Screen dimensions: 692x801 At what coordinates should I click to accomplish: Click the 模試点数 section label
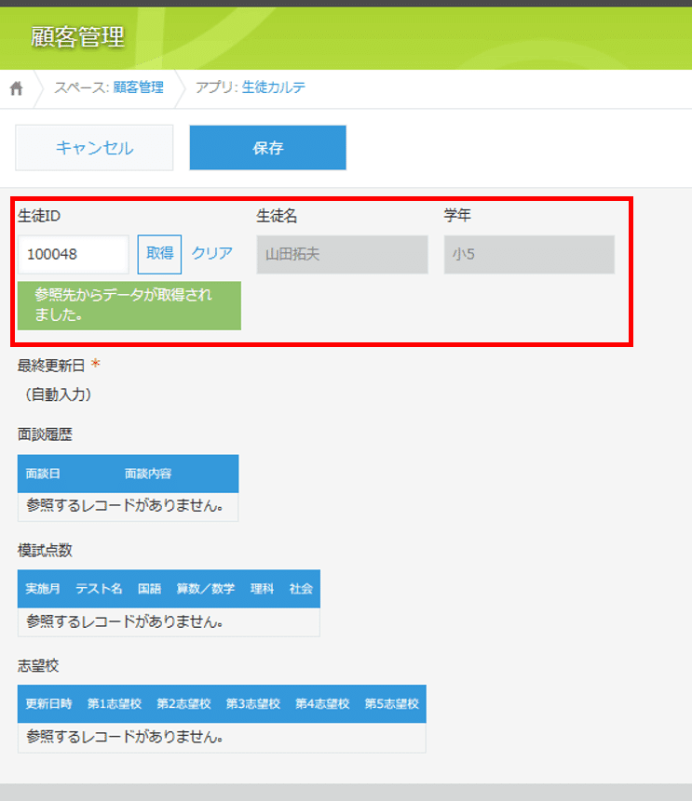point(45,550)
